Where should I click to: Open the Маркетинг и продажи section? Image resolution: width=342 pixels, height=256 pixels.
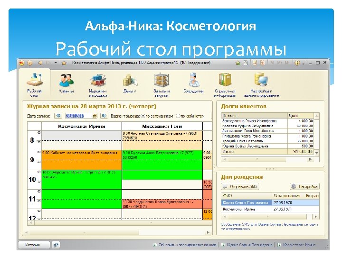[x=98, y=85]
